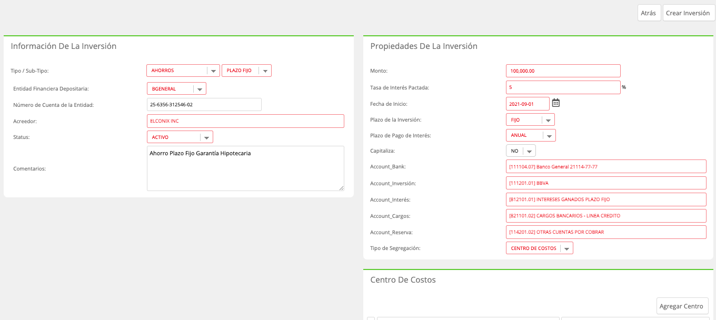Click the 'Status:' label

point(22,137)
